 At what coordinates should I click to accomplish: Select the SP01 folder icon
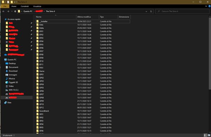(x=38, y=114)
